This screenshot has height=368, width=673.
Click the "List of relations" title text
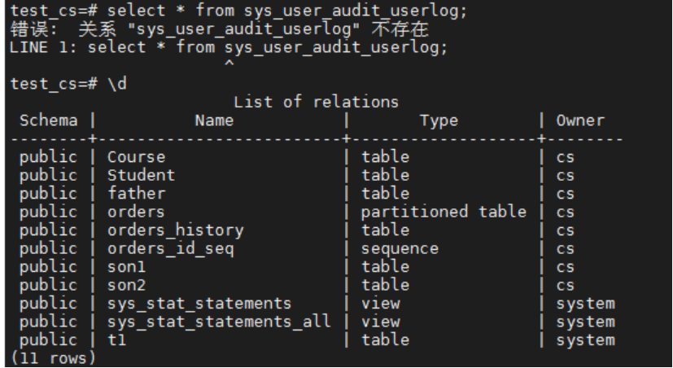[316, 102]
